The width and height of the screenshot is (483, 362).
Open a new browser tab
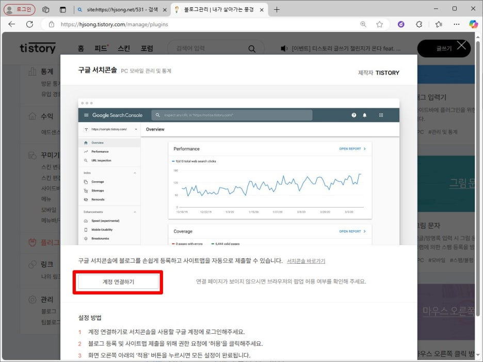(277, 9)
